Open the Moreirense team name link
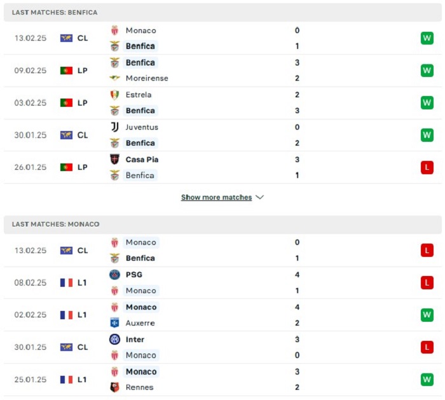 click(x=147, y=78)
